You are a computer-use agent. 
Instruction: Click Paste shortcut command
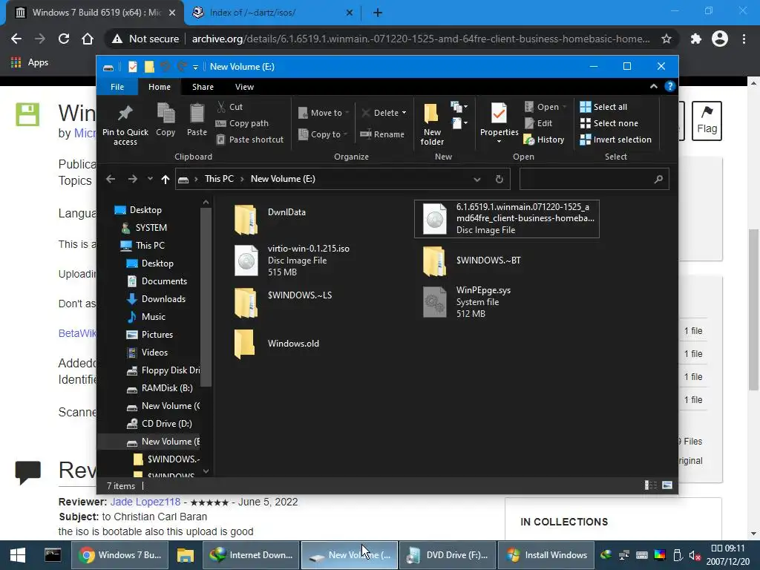pyautogui.click(x=250, y=140)
